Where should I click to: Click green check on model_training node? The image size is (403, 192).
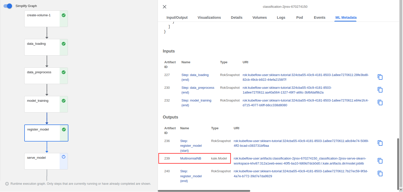(64, 101)
